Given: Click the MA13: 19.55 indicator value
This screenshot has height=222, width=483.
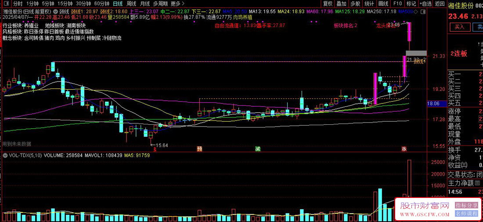Looking at the screenshot, I should click(262, 12).
